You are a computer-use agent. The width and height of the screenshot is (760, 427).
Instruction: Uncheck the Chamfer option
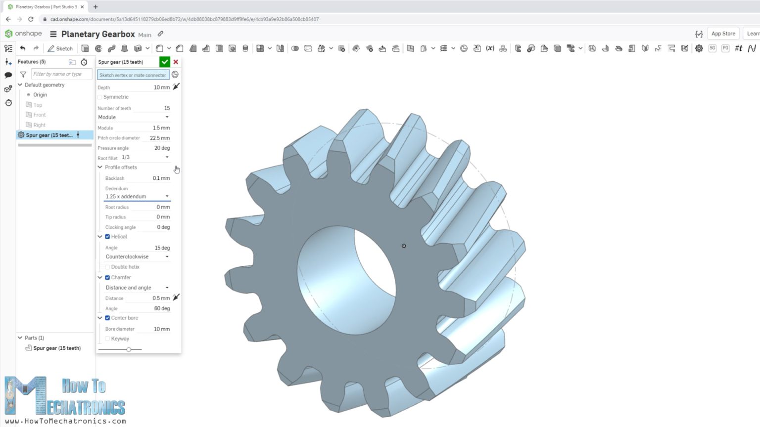(107, 277)
